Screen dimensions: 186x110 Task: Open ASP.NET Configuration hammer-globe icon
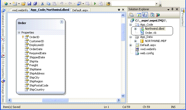click(x=158, y=15)
